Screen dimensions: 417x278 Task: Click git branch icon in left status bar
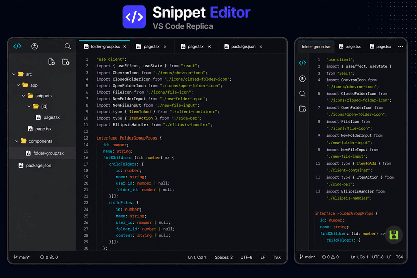pos(15,257)
